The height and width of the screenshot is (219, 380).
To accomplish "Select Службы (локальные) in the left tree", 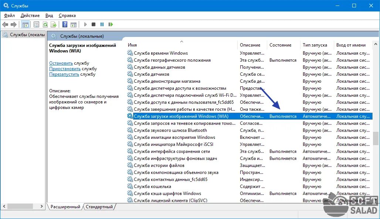I will pyautogui.click(x=24, y=35).
